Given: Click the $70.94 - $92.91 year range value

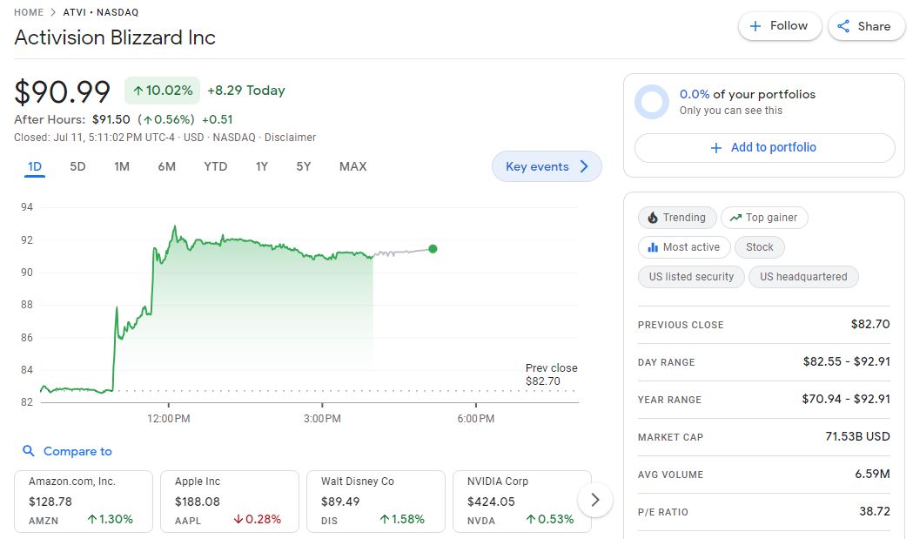Looking at the screenshot, I should coord(846,399).
